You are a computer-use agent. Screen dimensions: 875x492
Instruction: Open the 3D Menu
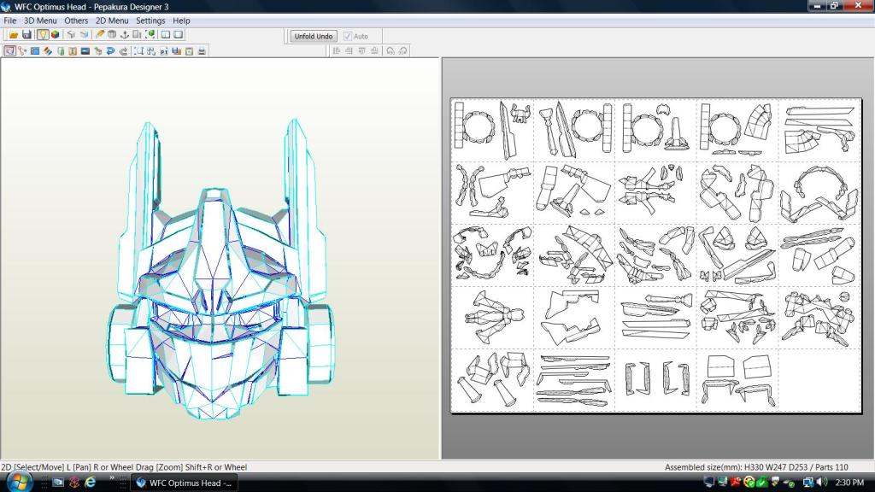pyautogui.click(x=40, y=20)
